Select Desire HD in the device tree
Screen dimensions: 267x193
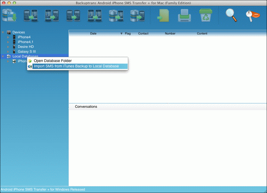[26, 46]
